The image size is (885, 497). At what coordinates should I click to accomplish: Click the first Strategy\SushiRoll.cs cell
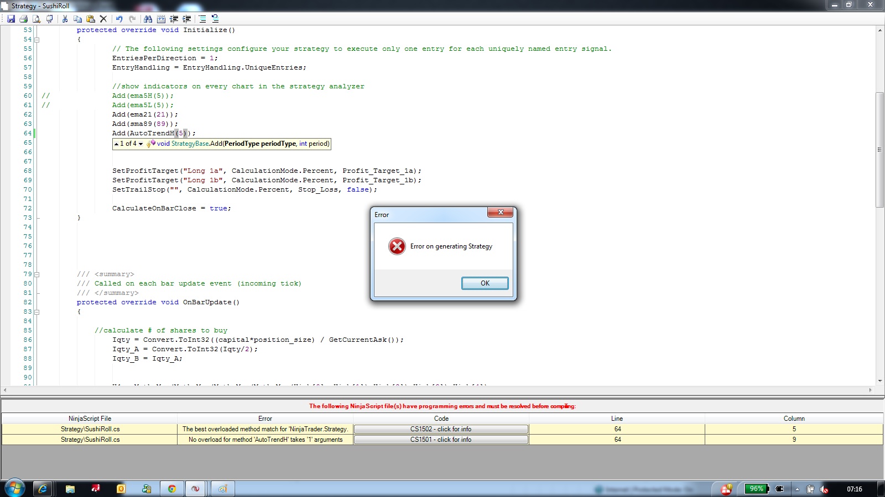90,429
